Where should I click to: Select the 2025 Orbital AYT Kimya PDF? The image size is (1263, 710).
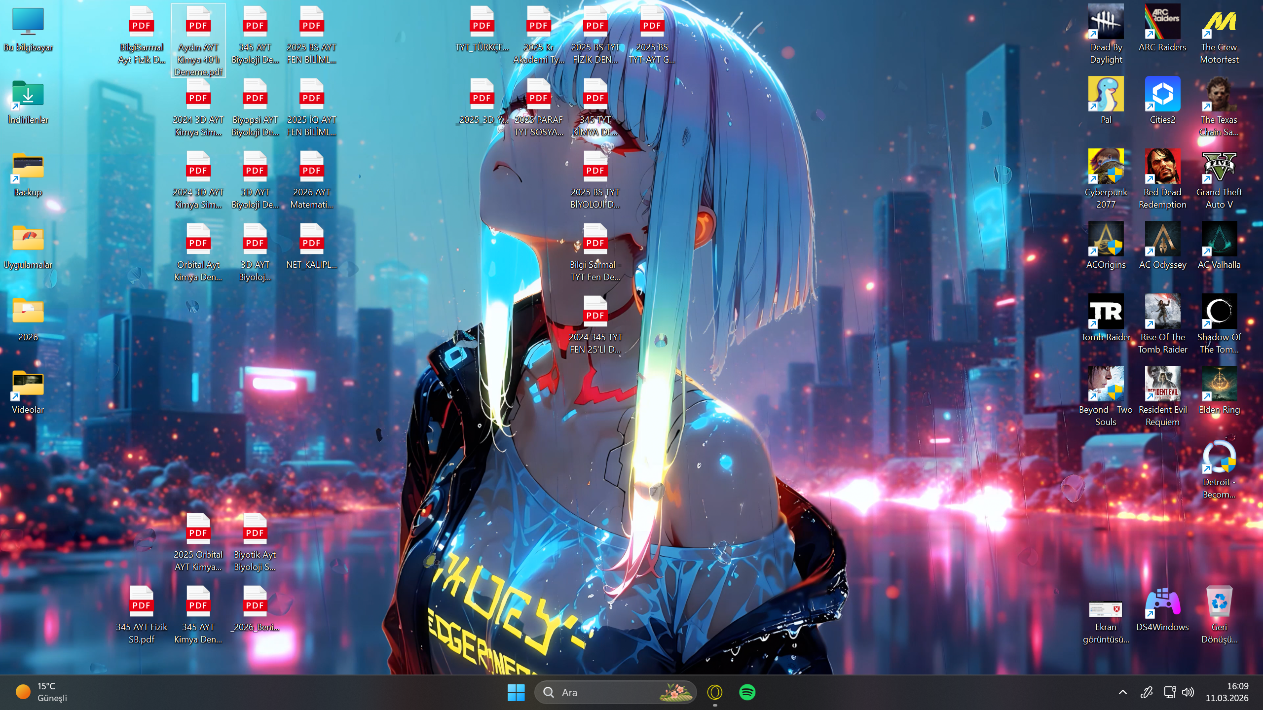click(198, 542)
